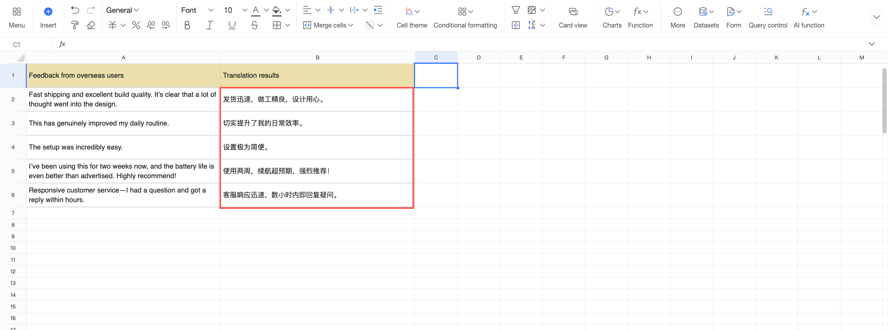This screenshot has width=888, height=330.
Task: Click the Undo arrow icon
Action: (x=75, y=10)
